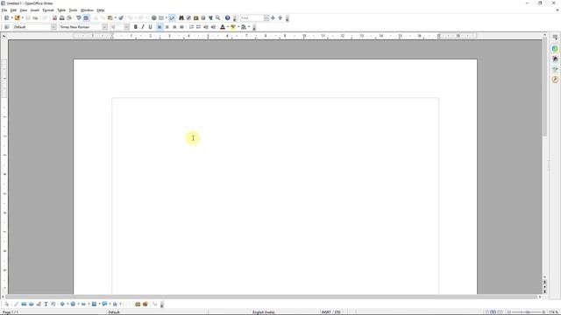Toggle Underline formatting
Image resolution: width=561 pixels, height=315 pixels.
point(150,27)
